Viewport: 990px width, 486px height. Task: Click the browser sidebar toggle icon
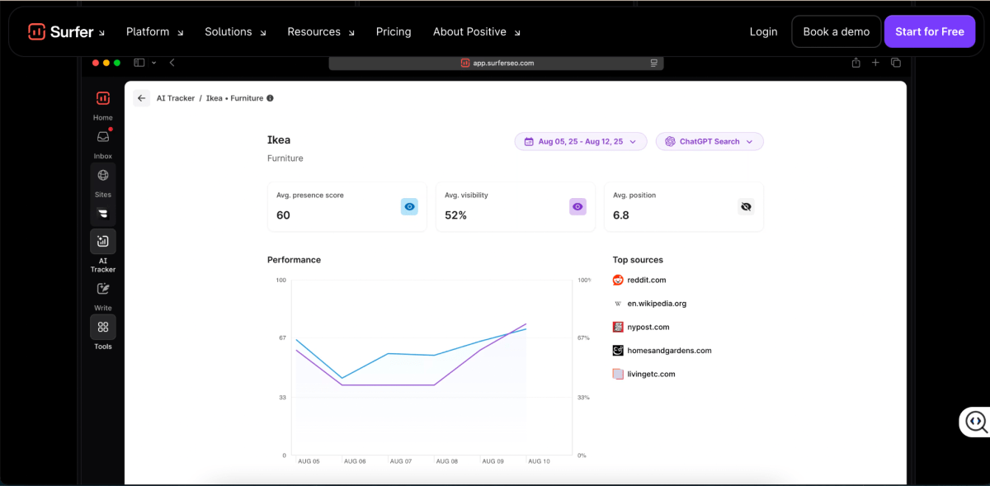pos(139,63)
